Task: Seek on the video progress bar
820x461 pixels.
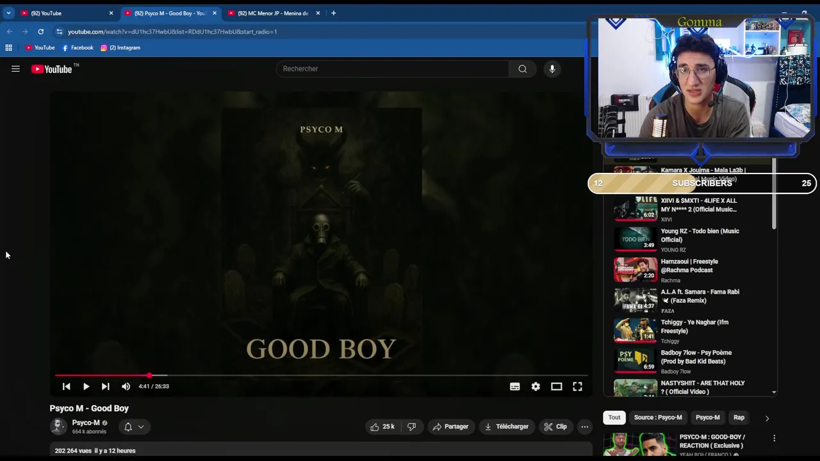Action: click(x=320, y=375)
